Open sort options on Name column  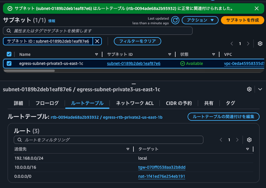97,54
